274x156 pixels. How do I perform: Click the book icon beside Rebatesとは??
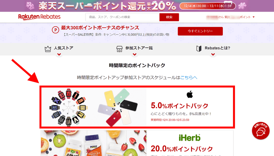coord(199,49)
